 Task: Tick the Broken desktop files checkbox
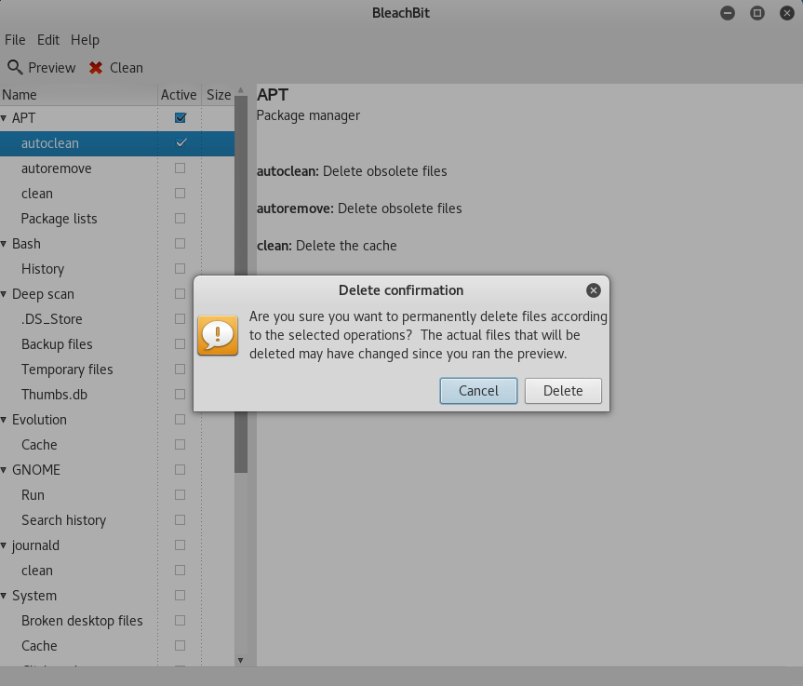pyautogui.click(x=180, y=621)
